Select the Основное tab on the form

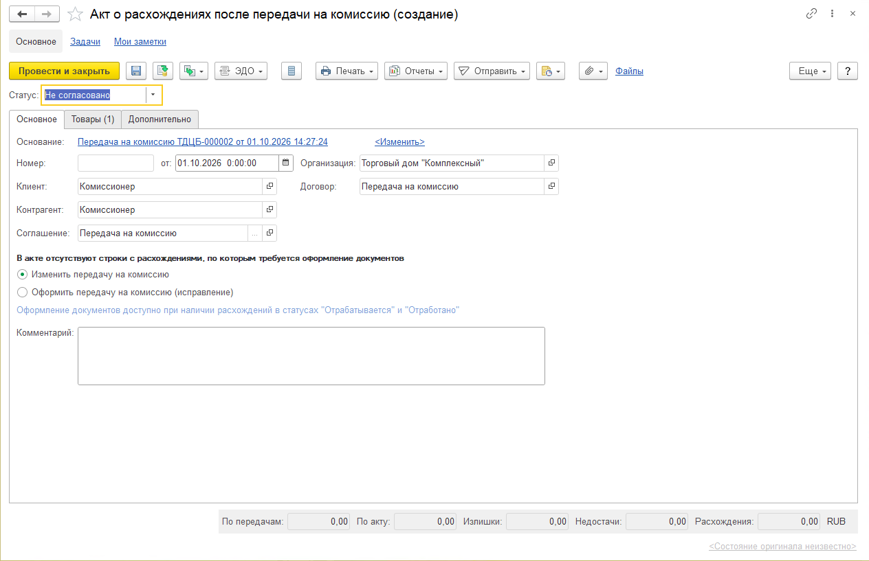click(x=37, y=119)
